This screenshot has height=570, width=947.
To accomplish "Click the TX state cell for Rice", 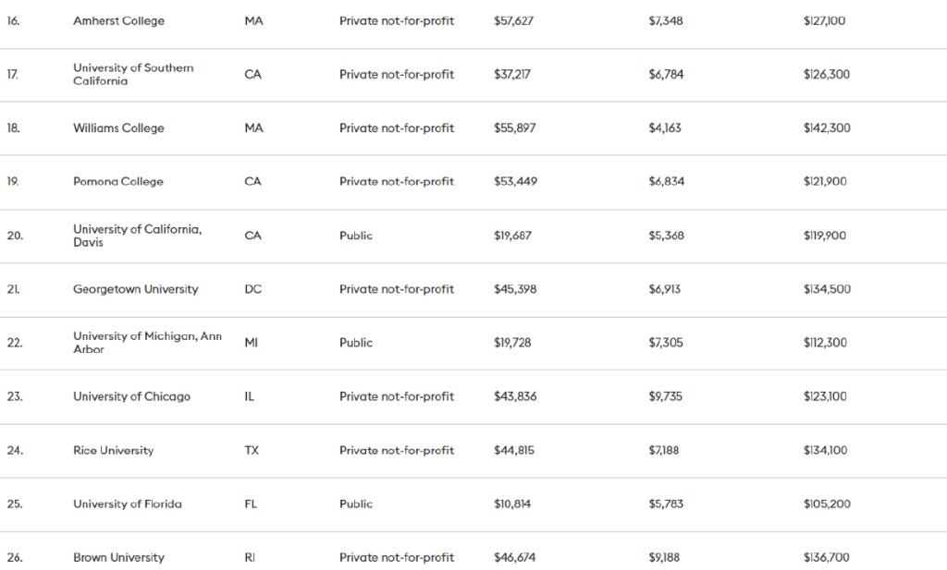I will [x=252, y=451].
